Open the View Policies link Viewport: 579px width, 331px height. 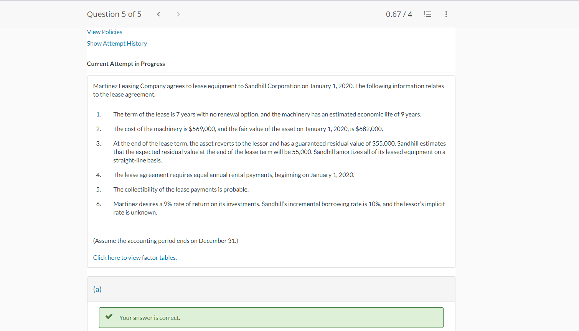(x=104, y=32)
